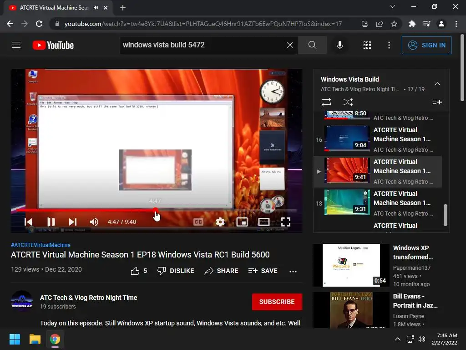Image resolution: width=466 pixels, height=350 pixels.
Task: Skip to next playlist video
Action: (72, 222)
